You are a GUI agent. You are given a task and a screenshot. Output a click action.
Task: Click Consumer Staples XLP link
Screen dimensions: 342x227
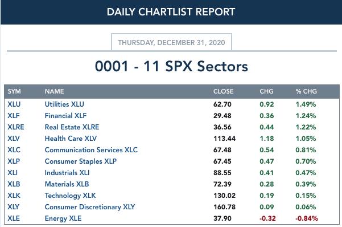coord(81,161)
